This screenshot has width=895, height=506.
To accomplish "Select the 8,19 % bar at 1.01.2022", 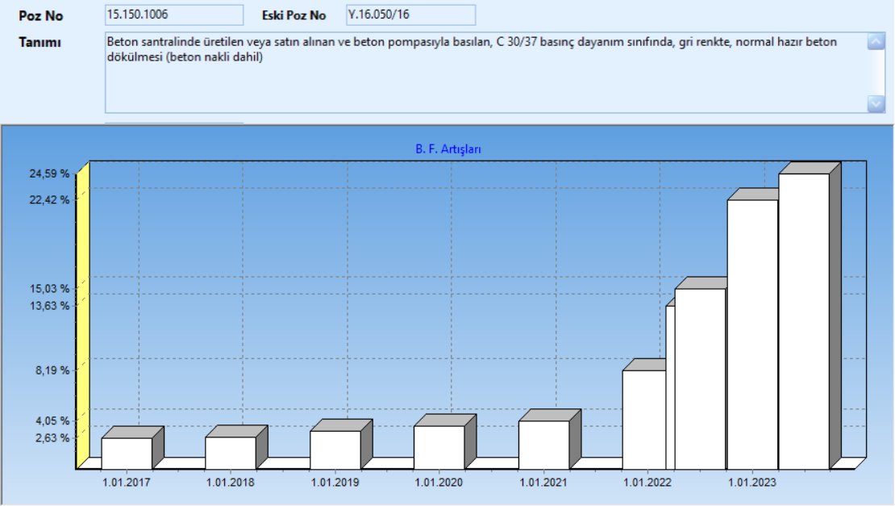I will click(x=644, y=420).
